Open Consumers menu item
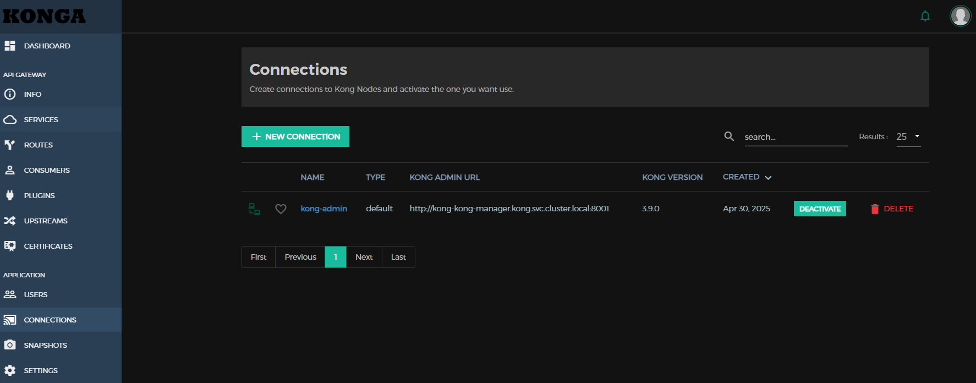Screen dimensions: 976x383 (x=61, y=170)
